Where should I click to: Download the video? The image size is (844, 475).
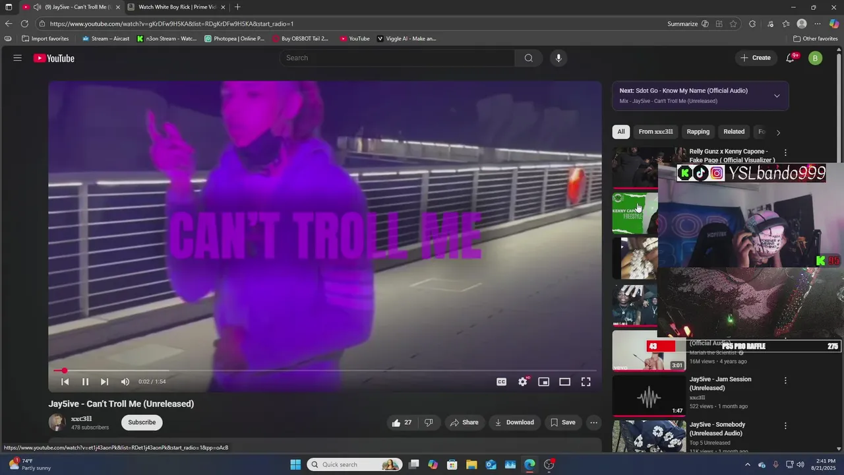coord(515,422)
